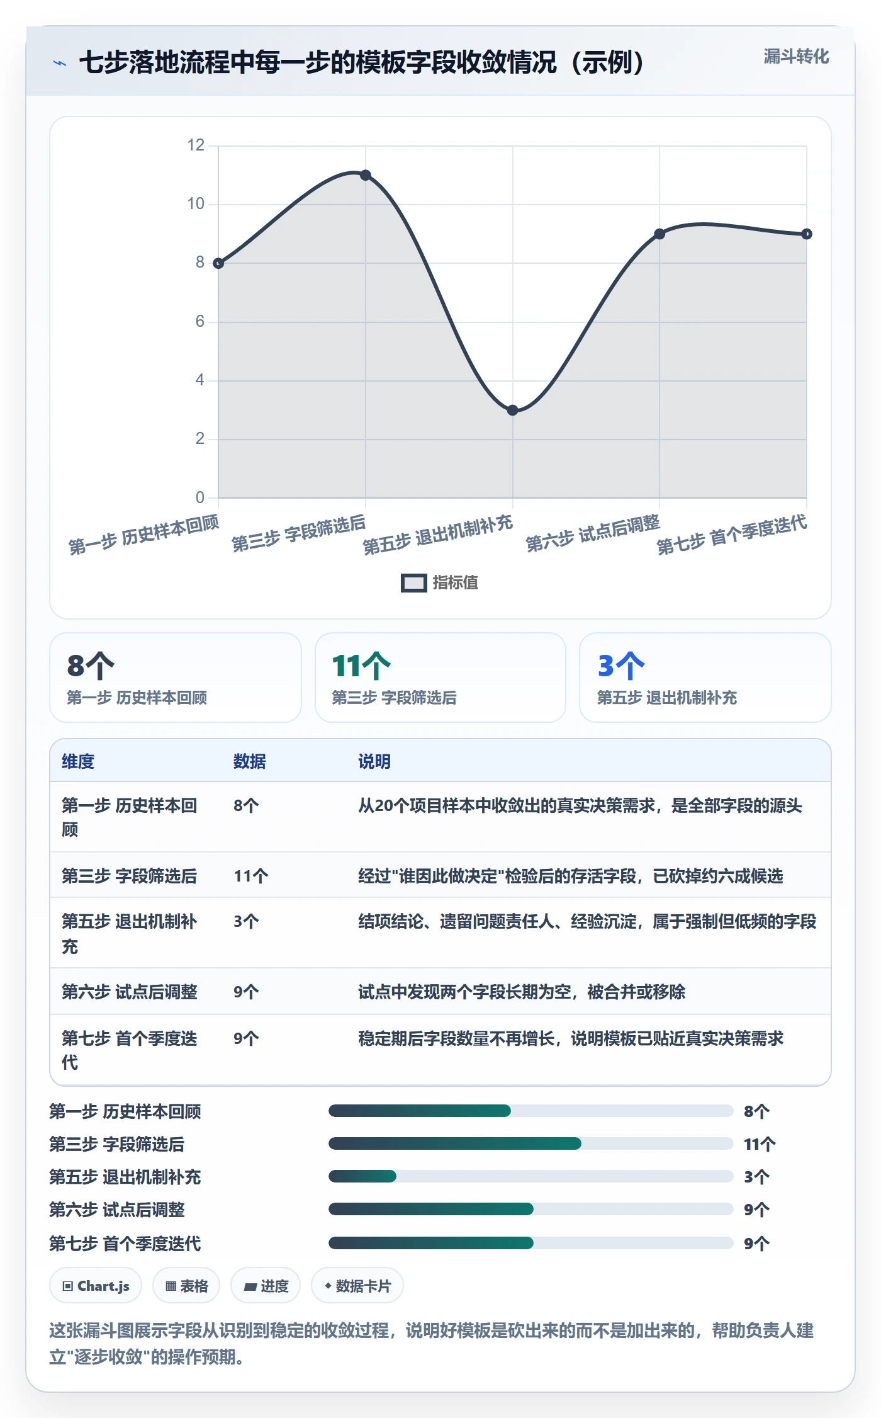Click the progress bar for 第五步 退出机制补充
This screenshot has width=881, height=1418.
(531, 1176)
